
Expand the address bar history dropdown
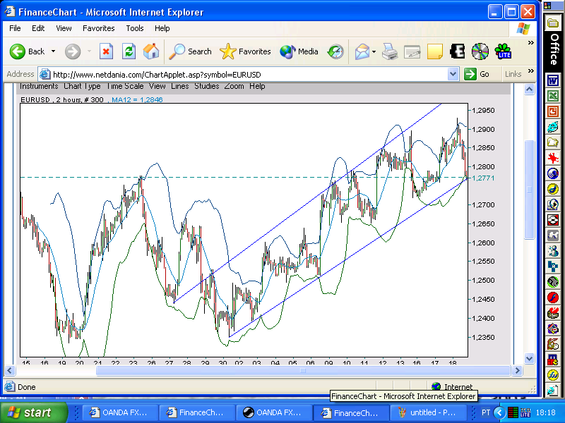click(453, 75)
